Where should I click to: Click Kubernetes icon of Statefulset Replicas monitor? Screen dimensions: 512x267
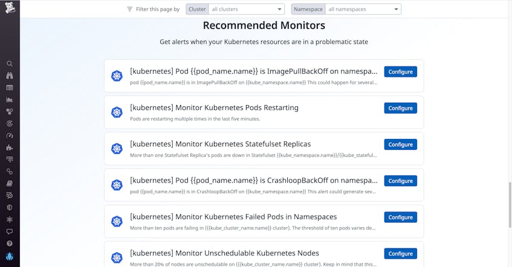pos(117,149)
